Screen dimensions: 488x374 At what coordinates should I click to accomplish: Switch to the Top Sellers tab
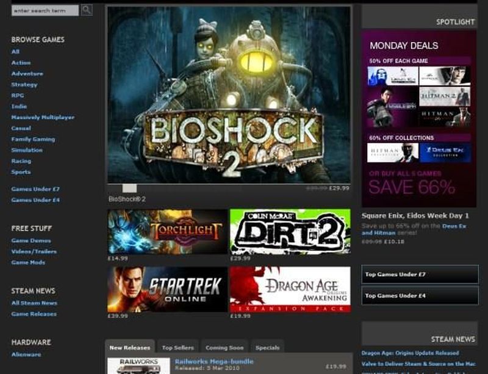[x=178, y=348]
